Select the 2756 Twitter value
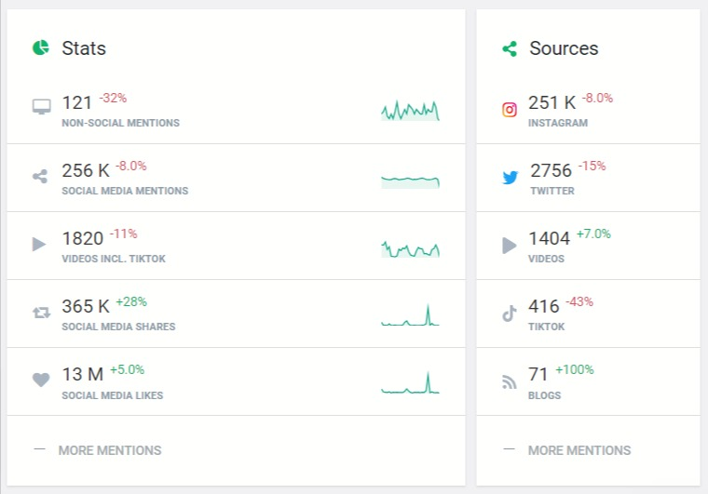 [551, 171]
